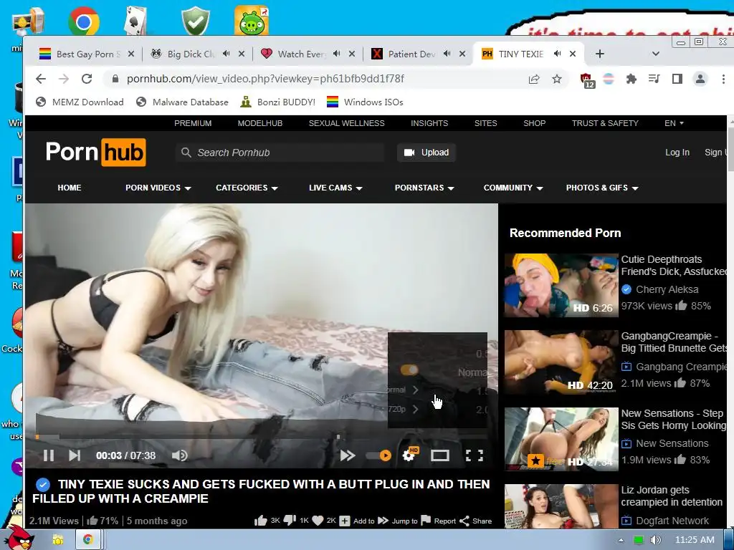Screen dimensions: 734x550
Task: Open the EN language dropdown
Action: 674,123
